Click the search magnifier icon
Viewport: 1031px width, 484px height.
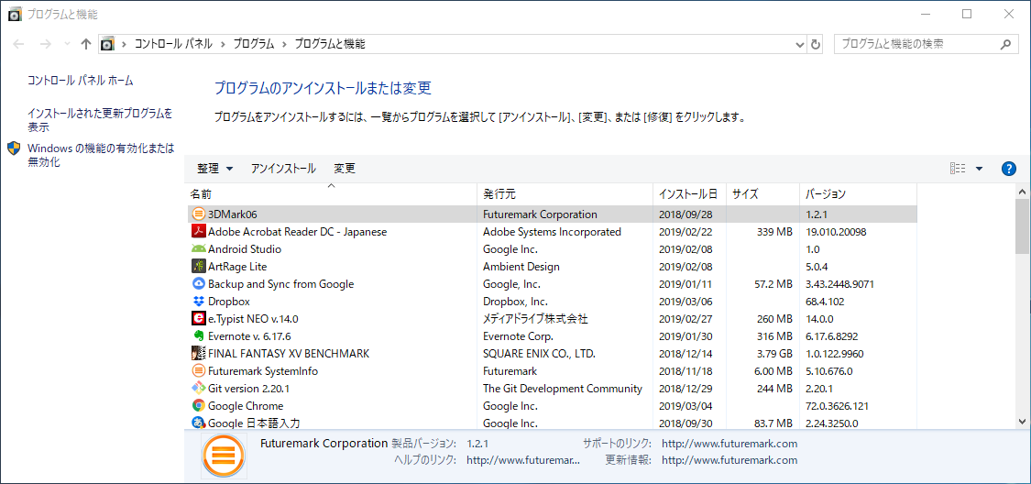[x=1005, y=44]
